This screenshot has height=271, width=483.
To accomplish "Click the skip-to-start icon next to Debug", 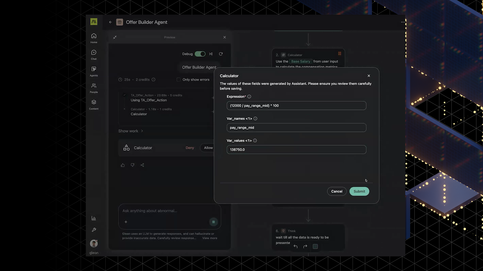I will tap(211, 54).
